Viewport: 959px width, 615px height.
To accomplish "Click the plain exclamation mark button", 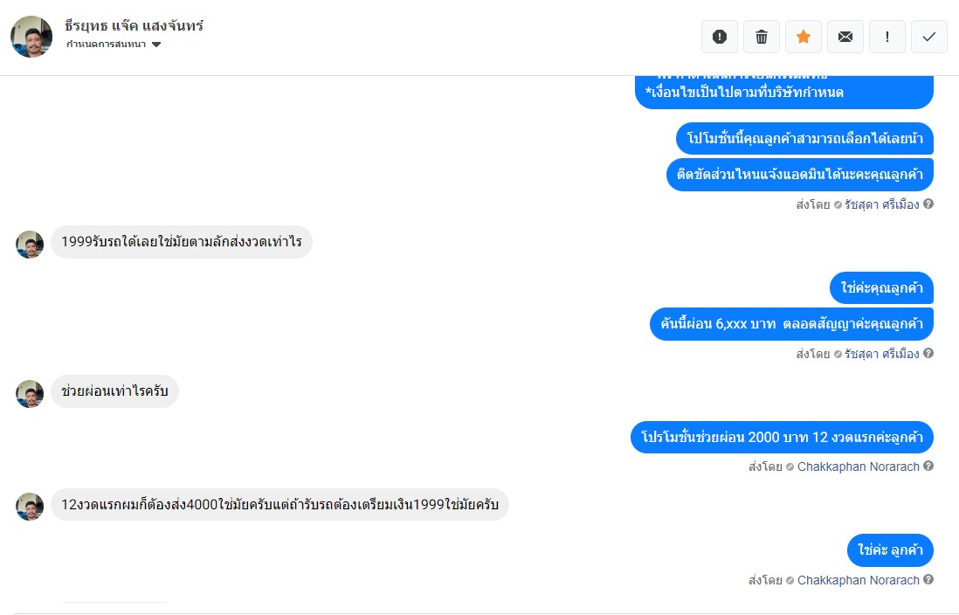I will [x=887, y=37].
